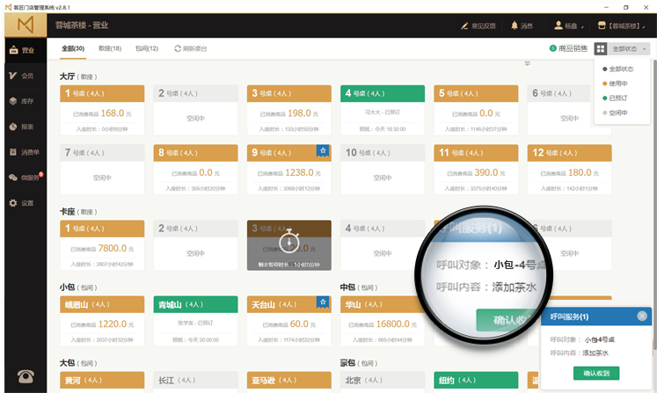Open the 【蓉城茶楼】 store switcher
657x393 pixels.
click(622, 26)
